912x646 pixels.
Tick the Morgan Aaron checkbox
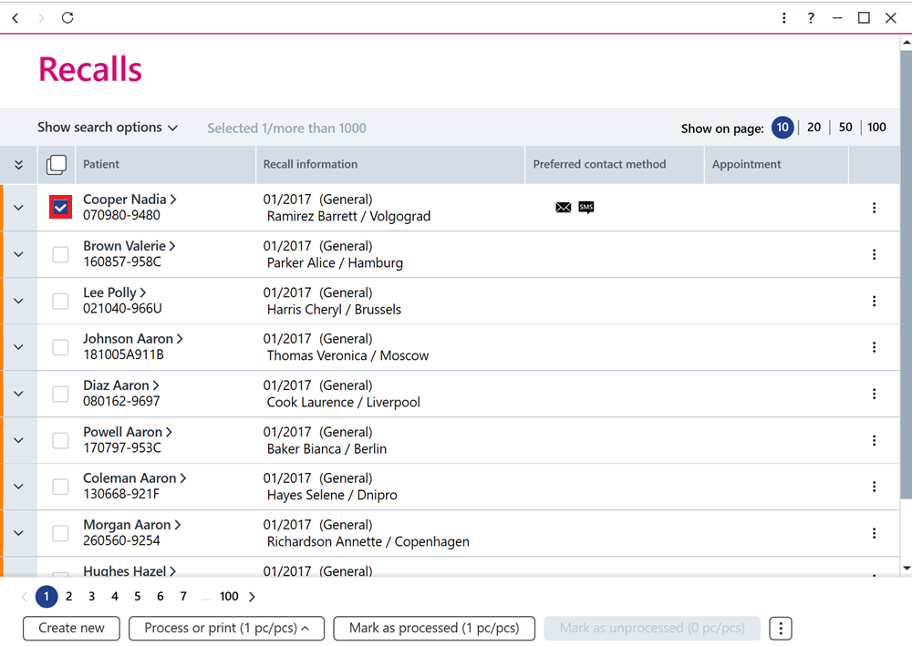click(60, 533)
